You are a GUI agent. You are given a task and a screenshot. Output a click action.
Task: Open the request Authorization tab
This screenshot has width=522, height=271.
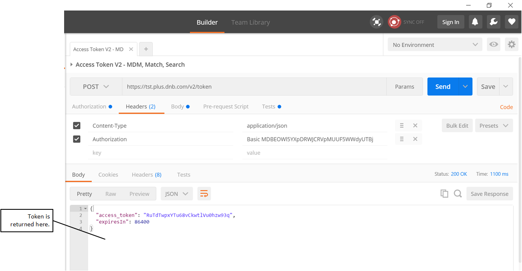(92, 106)
